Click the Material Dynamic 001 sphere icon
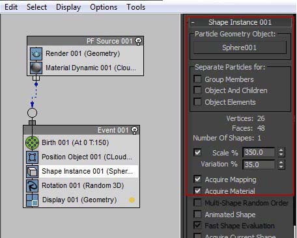Viewport: 297px width, 238px height. (x=36, y=68)
